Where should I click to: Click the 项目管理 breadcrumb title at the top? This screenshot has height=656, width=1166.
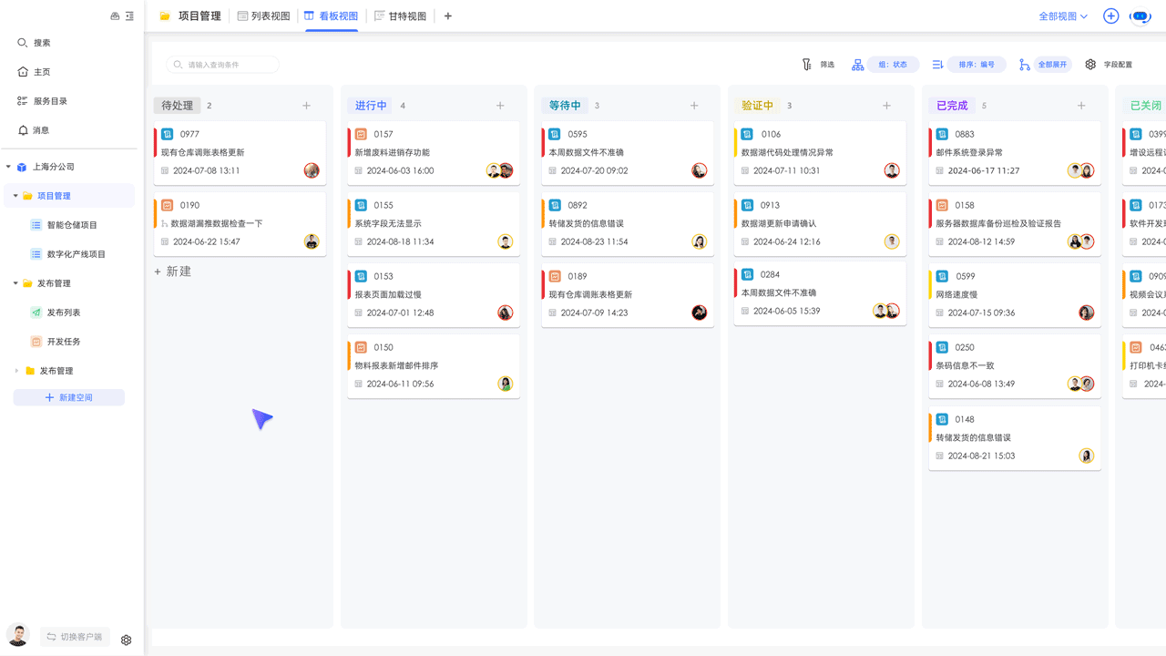click(x=199, y=16)
